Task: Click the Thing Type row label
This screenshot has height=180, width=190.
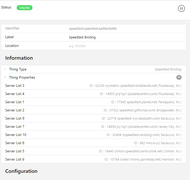Action: click(x=18, y=69)
